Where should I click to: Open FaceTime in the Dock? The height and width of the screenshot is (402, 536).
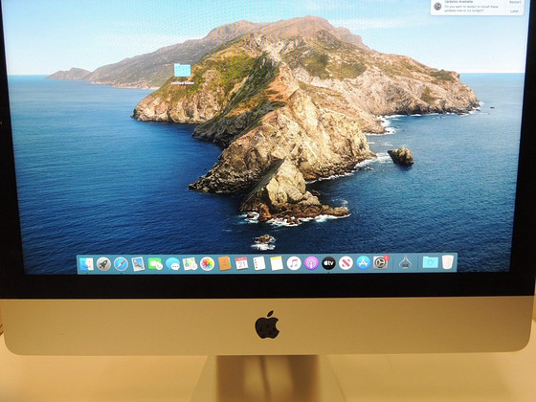(155, 264)
